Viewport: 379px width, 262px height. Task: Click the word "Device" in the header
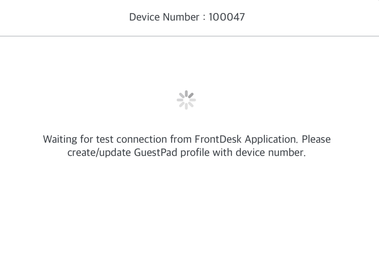tap(144, 17)
